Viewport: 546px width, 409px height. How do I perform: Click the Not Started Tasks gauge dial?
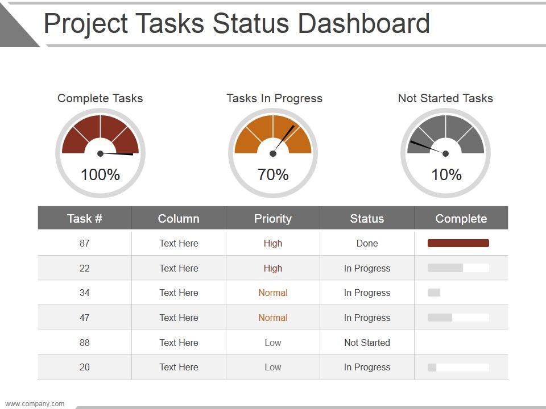(446, 136)
